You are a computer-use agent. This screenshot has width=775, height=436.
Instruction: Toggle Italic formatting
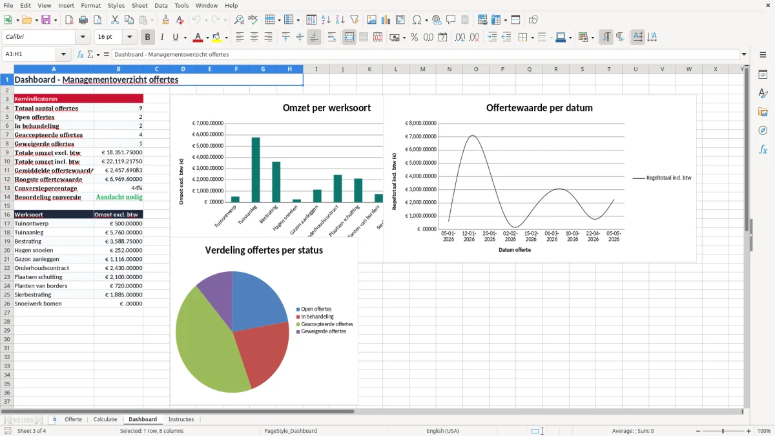(162, 37)
